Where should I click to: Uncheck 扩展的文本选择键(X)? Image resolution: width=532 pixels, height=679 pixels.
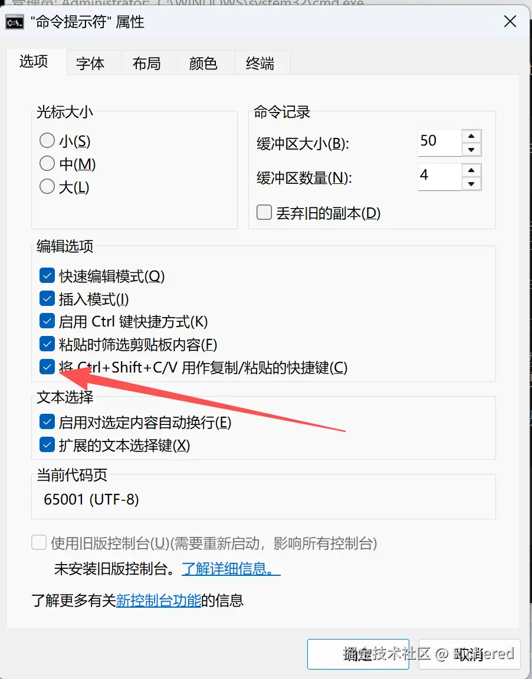(47, 445)
